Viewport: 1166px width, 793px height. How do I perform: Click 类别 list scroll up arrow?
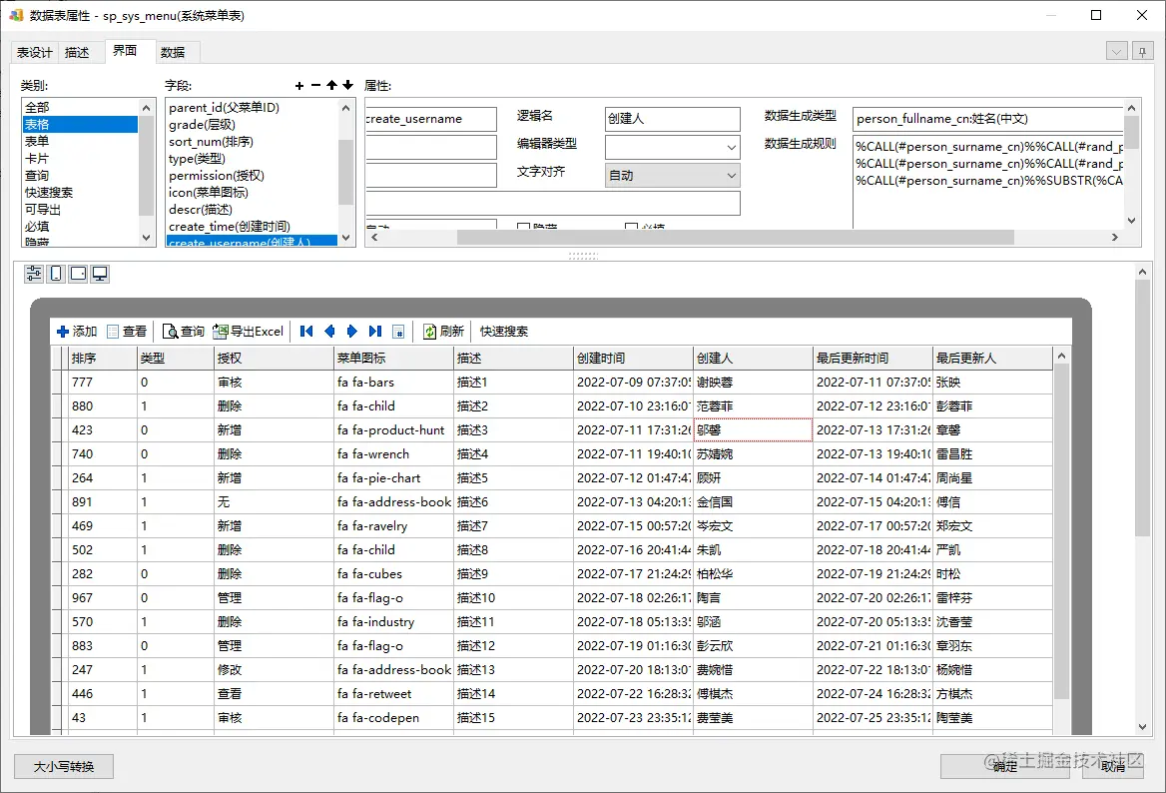tap(146, 108)
